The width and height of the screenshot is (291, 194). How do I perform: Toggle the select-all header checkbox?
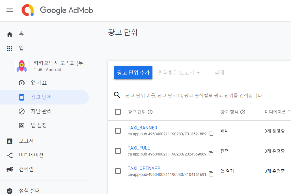pyautogui.click(x=118, y=112)
